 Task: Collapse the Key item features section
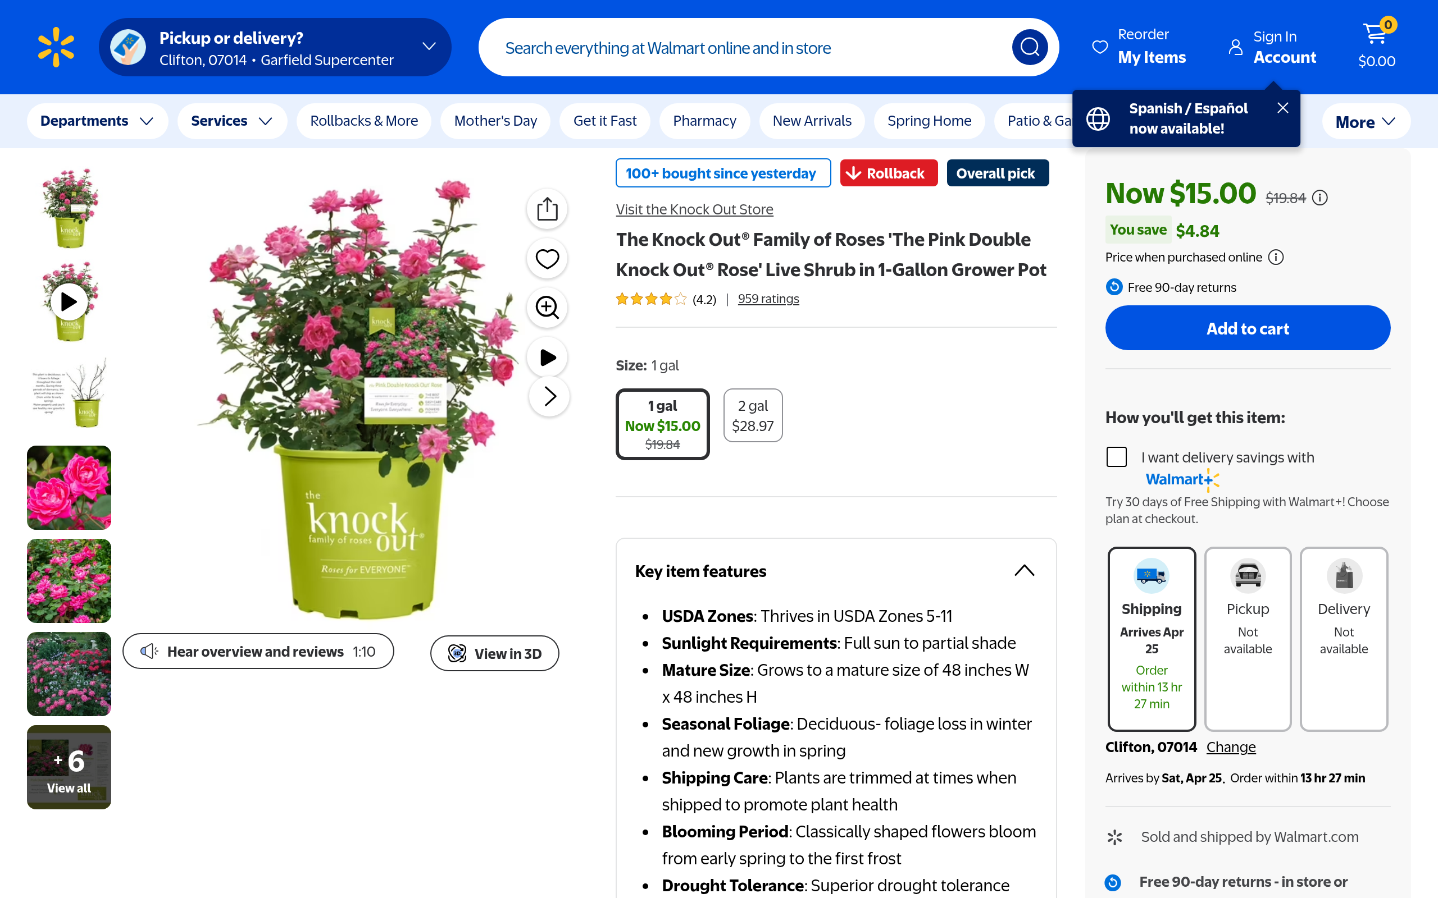pyautogui.click(x=1024, y=571)
